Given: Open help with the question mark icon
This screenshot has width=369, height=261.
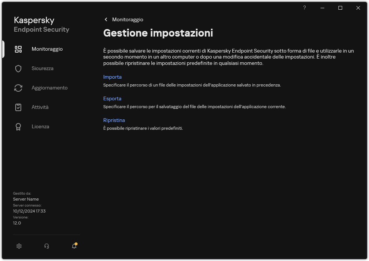Looking at the screenshot, I should coord(304,8).
